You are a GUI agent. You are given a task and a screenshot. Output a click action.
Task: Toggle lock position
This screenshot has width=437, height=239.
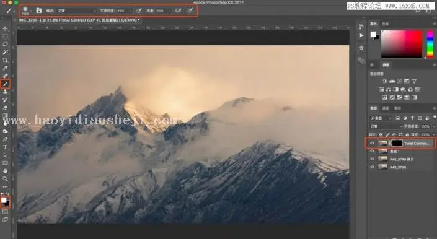click(394, 134)
